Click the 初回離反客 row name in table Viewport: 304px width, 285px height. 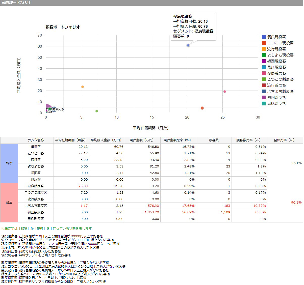coord(36,212)
